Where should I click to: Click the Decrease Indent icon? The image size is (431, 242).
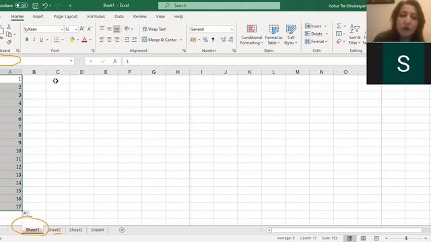127,40
